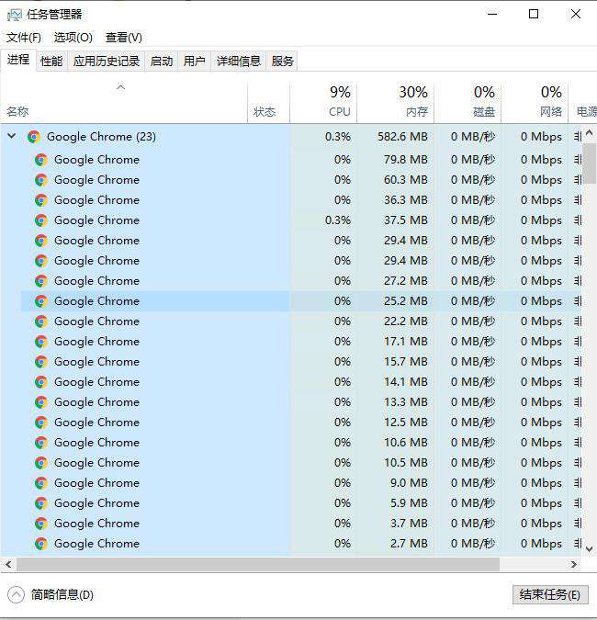This screenshot has width=597, height=620.
Task: Click the 0.3% CPU cell in the 37.5 MB row
Action: click(x=323, y=220)
